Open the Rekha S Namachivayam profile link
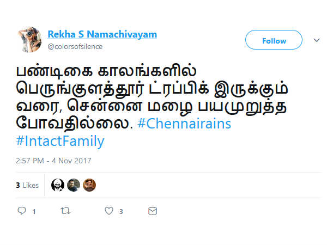The width and height of the screenshot is (327, 245). click(102, 34)
